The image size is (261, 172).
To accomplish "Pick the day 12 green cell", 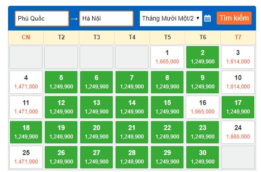I will (61, 107).
